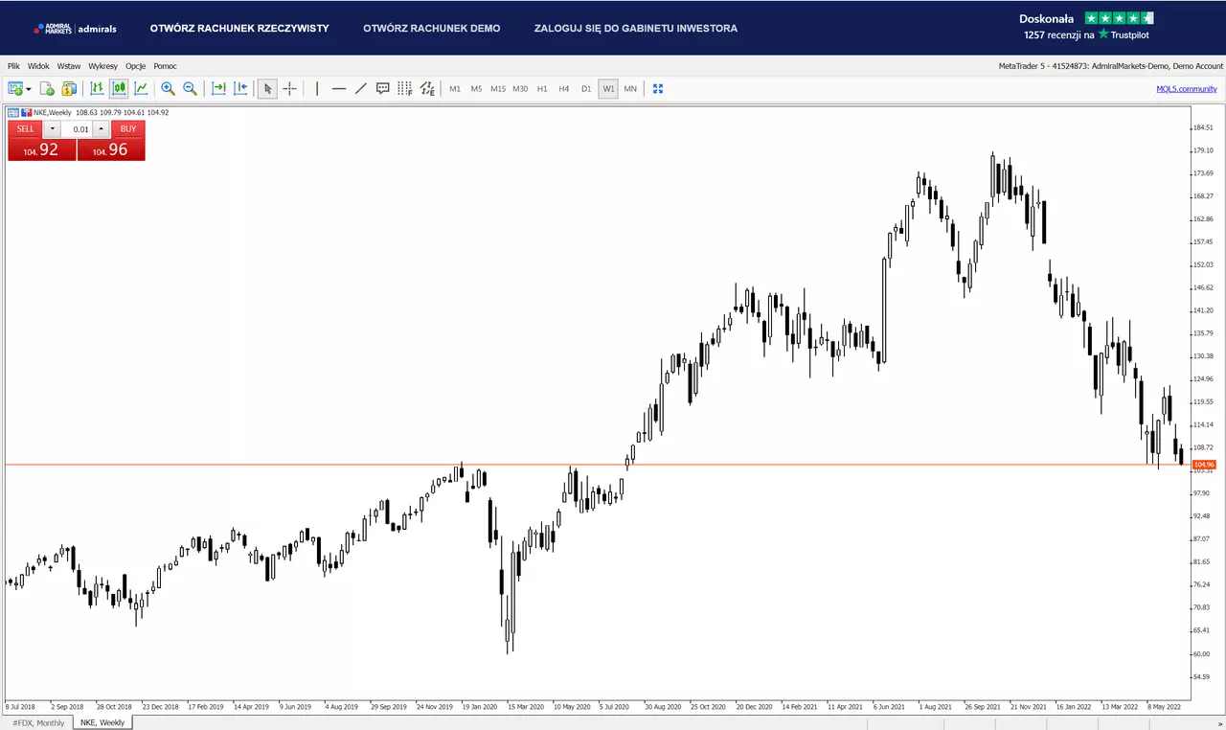Open the Opcje menu
This screenshot has height=730, width=1226.
[135, 66]
